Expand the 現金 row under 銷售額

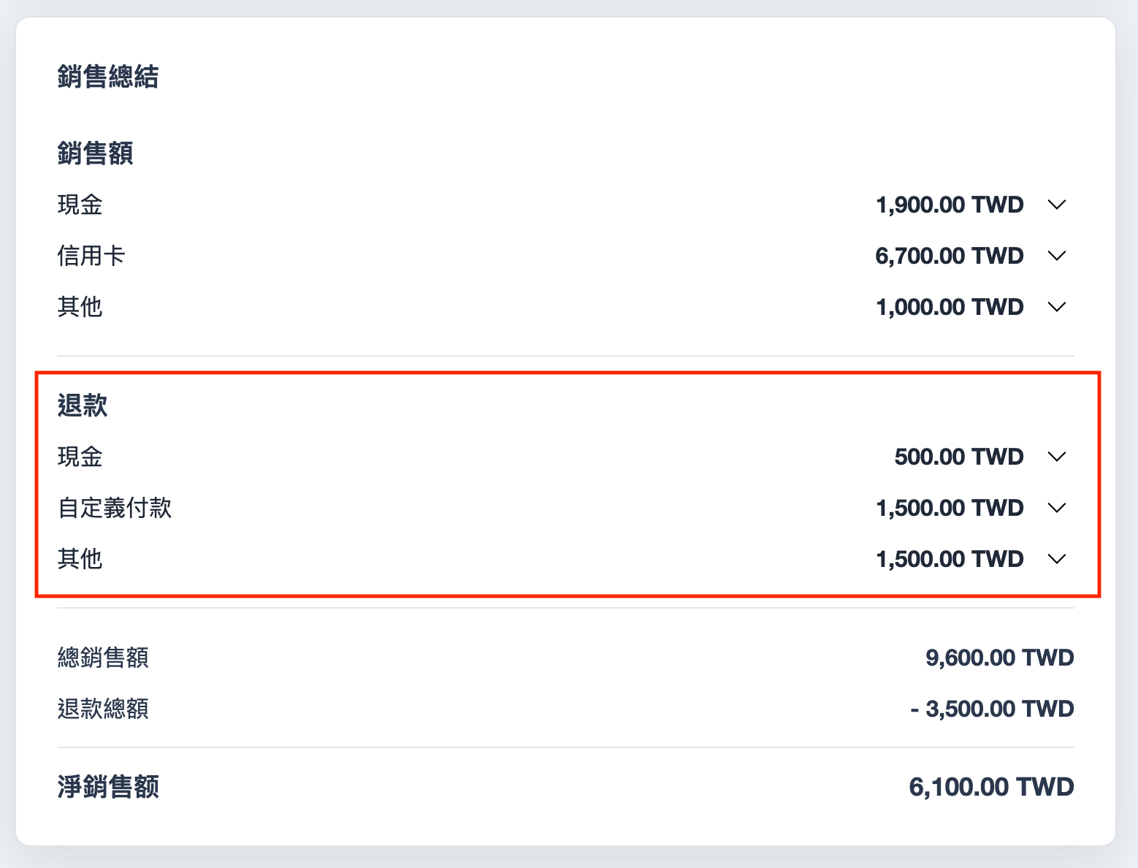click(1057, 205)
